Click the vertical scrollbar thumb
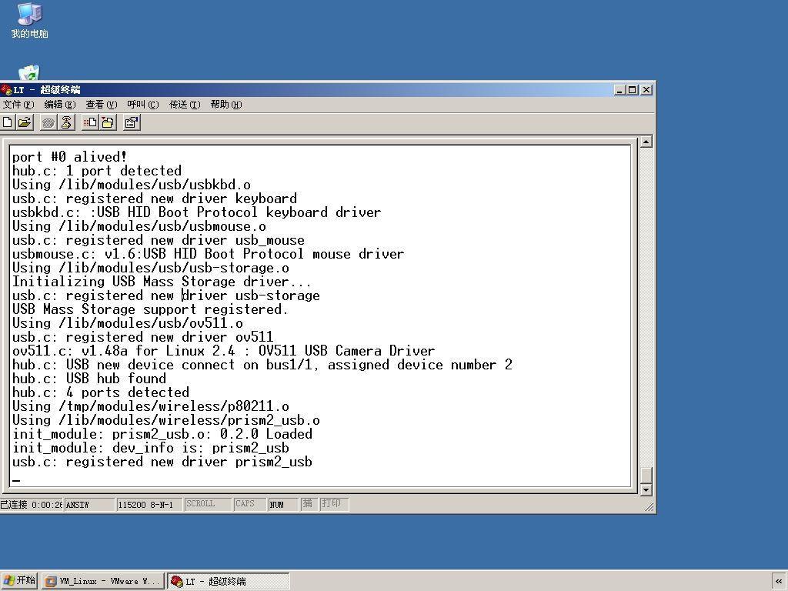The image size is (788, 591). (x=646, y=476)
